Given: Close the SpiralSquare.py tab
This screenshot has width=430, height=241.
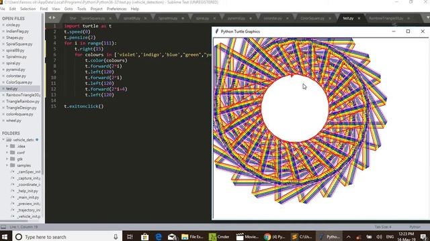Looking at the screenshot, I should (x=110, y=18).
